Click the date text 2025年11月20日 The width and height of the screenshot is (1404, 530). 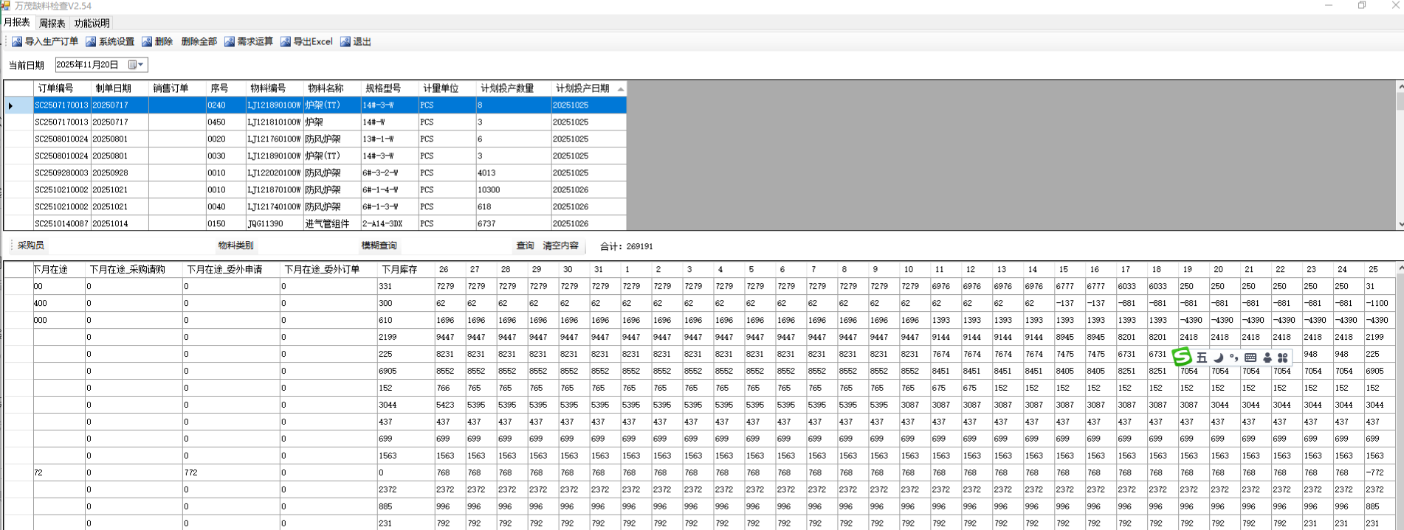point(87,65)
